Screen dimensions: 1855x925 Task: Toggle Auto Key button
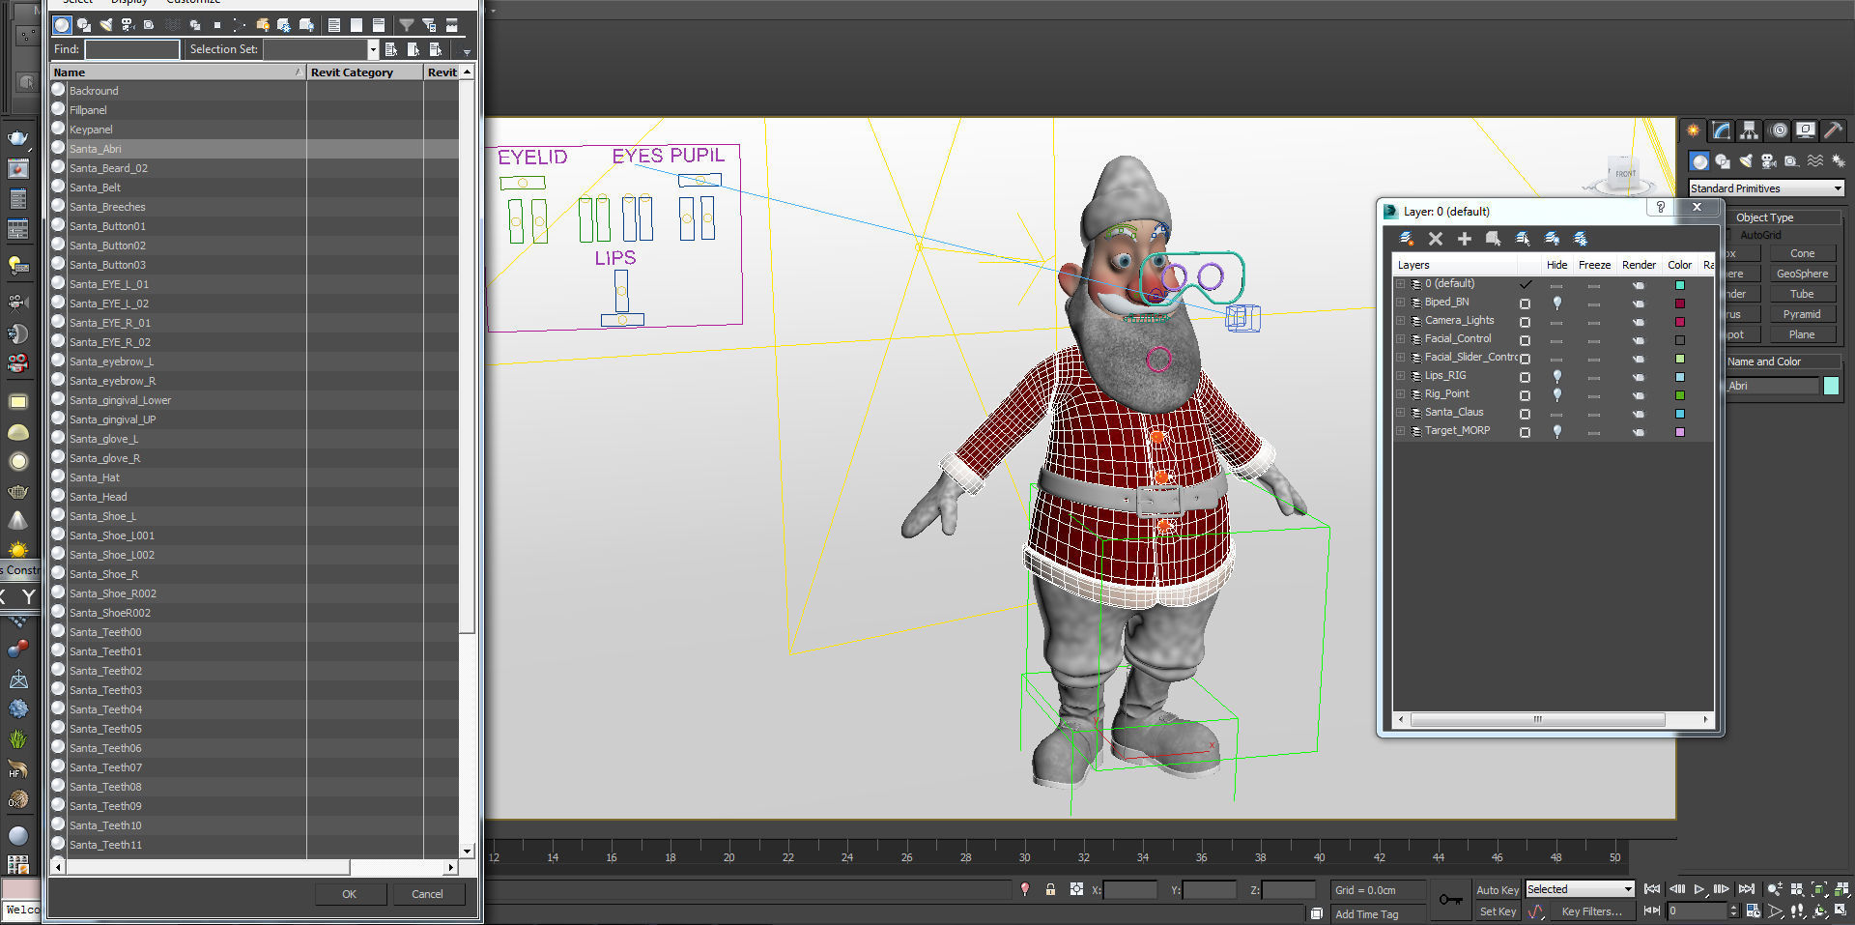1497,890
